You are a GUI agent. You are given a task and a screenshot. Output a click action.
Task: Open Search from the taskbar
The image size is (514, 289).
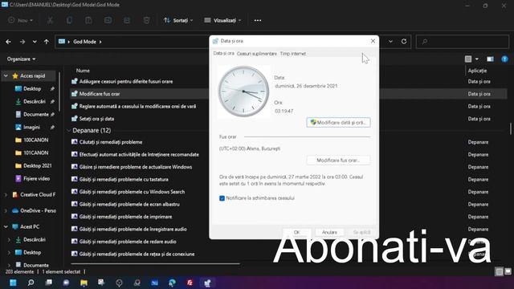pos(31,283)
